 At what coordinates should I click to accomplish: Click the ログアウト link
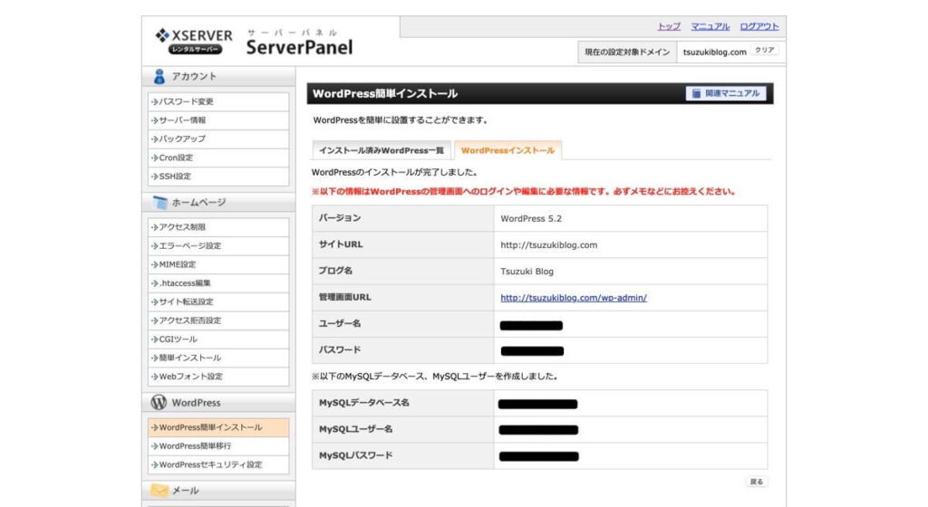(759, 26)
